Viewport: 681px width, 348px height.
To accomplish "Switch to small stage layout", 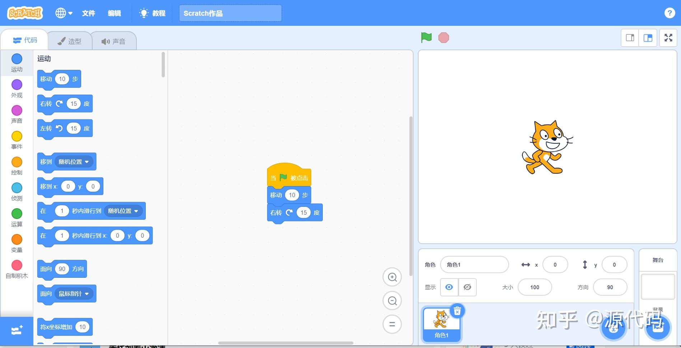I will tap(630, 38).
